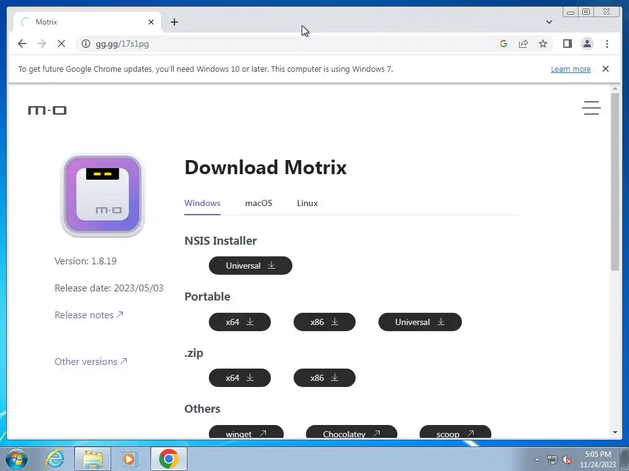View site information icon in address bar
Viewport: 629px width, 471px height.
(86, 44)
